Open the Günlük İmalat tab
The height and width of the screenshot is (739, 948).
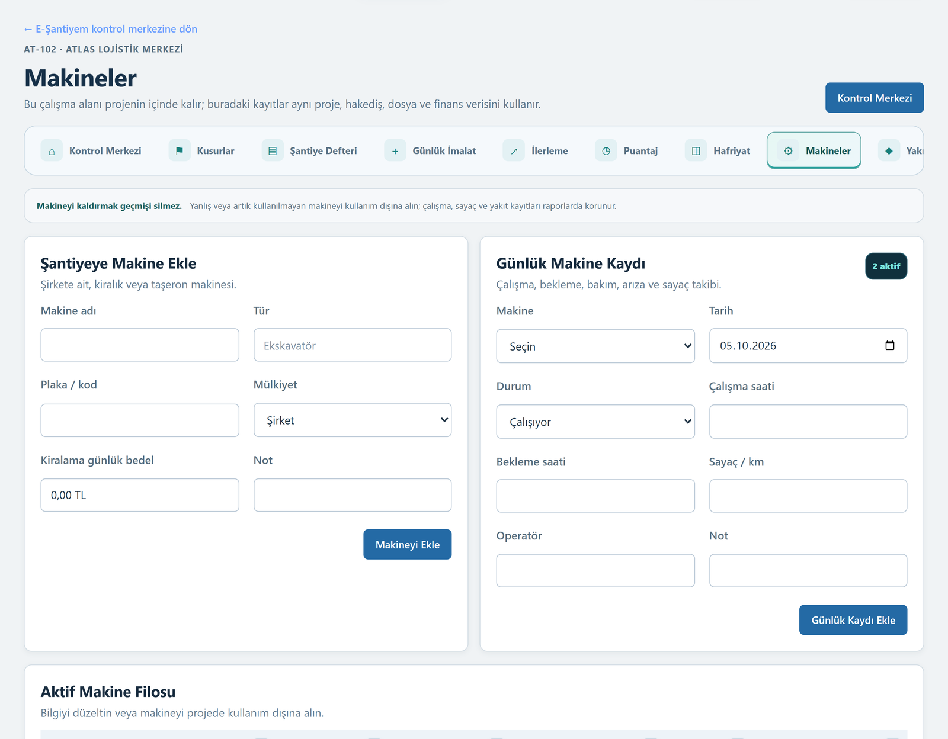[x=431, y=151]
